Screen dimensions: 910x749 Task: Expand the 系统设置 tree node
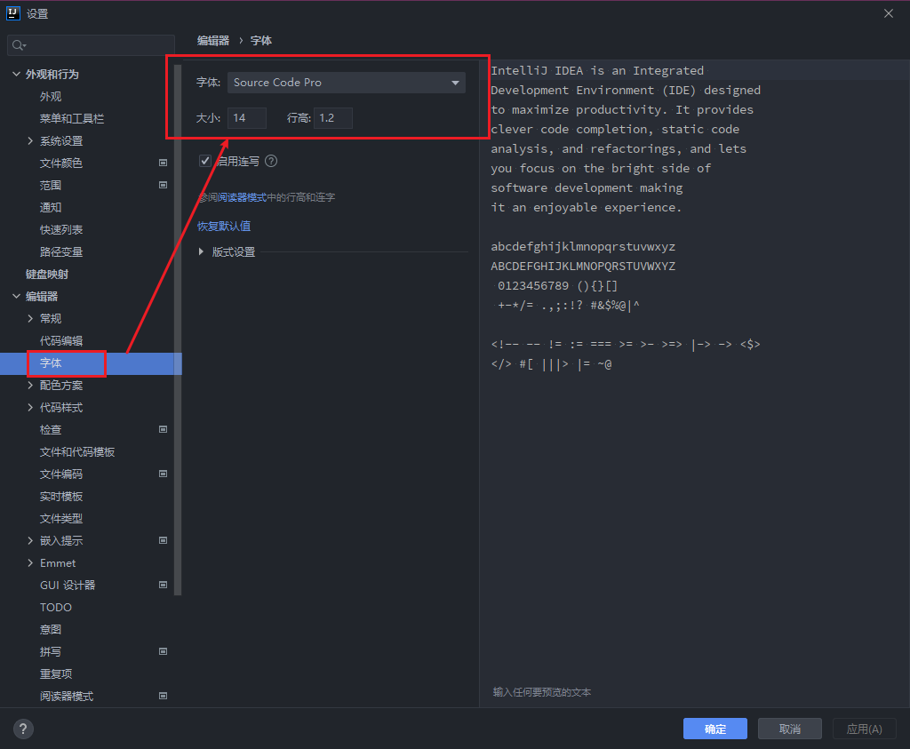(x=30, y=141)
